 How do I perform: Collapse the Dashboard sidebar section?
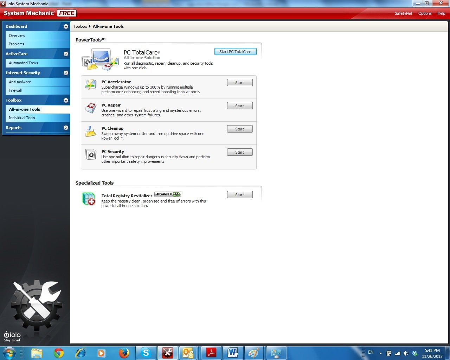click(66, 26)
